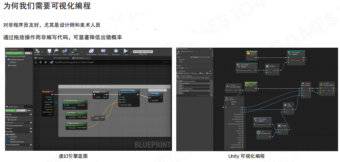Open the Add Component dropdown
This screenshot has height=162, width=340.
click(x=14, y=53)
